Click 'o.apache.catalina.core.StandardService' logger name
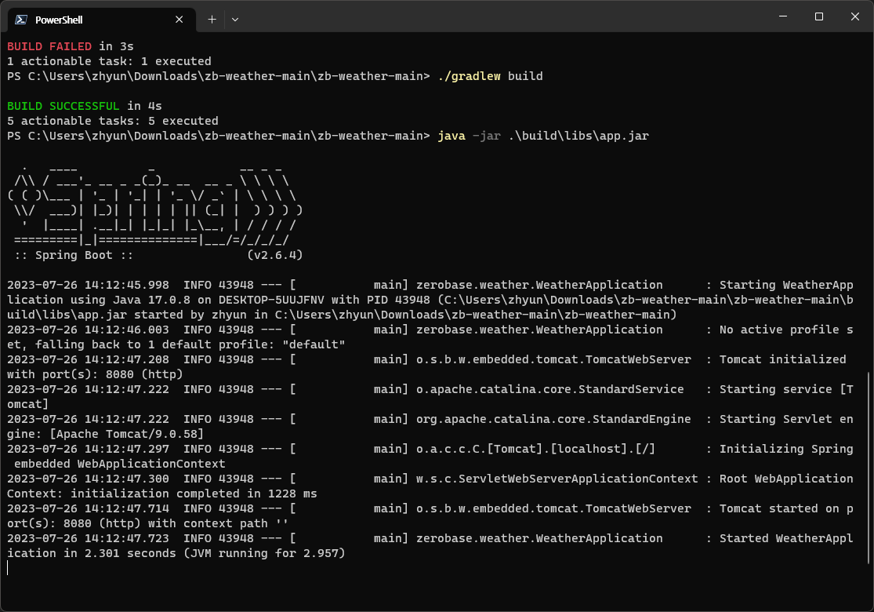 [x=550, y=389]
